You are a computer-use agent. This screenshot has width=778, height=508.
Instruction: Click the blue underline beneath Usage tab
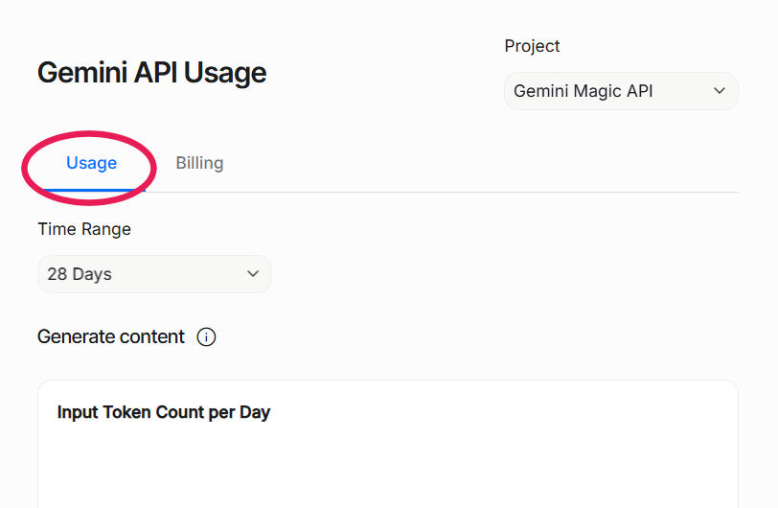tap(91, 190)
